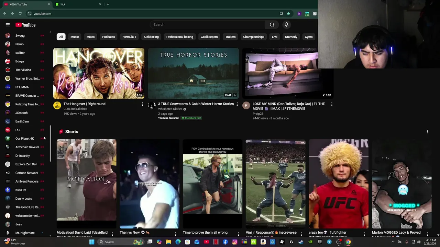440x247 pixels.
Task: Open the YouTube hamburger guide menu
Action: pos(8,25)
